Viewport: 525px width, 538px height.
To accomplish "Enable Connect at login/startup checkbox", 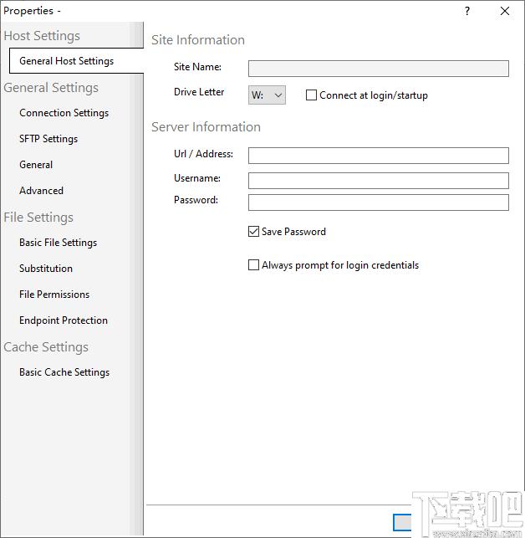I will [311, 95].
